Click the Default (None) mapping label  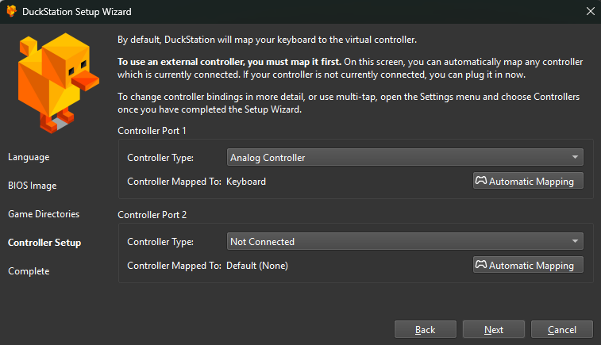(x=257, y=266)
